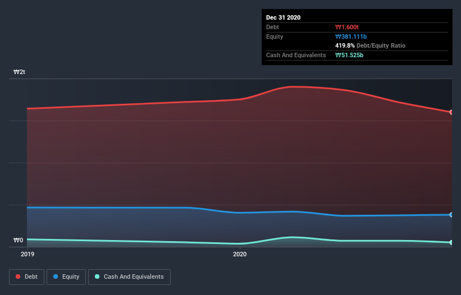The image size is (461, 295).
Task: Click the 419.8% Debt/Equity Ratio text
Action: 370,46
